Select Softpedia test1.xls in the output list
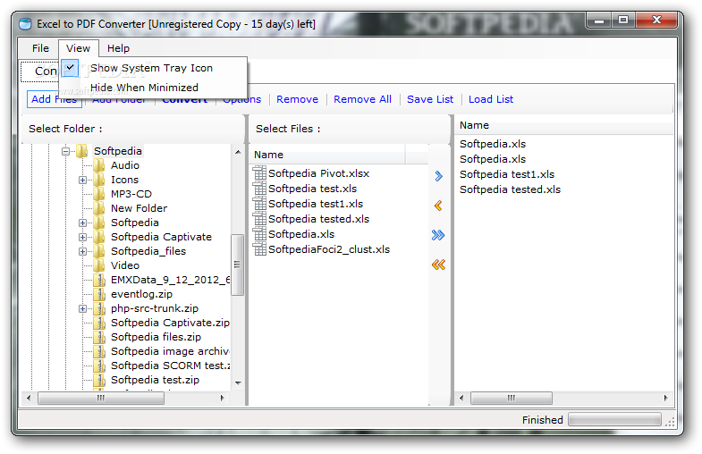The image size is (702, 454). point(507,174)
